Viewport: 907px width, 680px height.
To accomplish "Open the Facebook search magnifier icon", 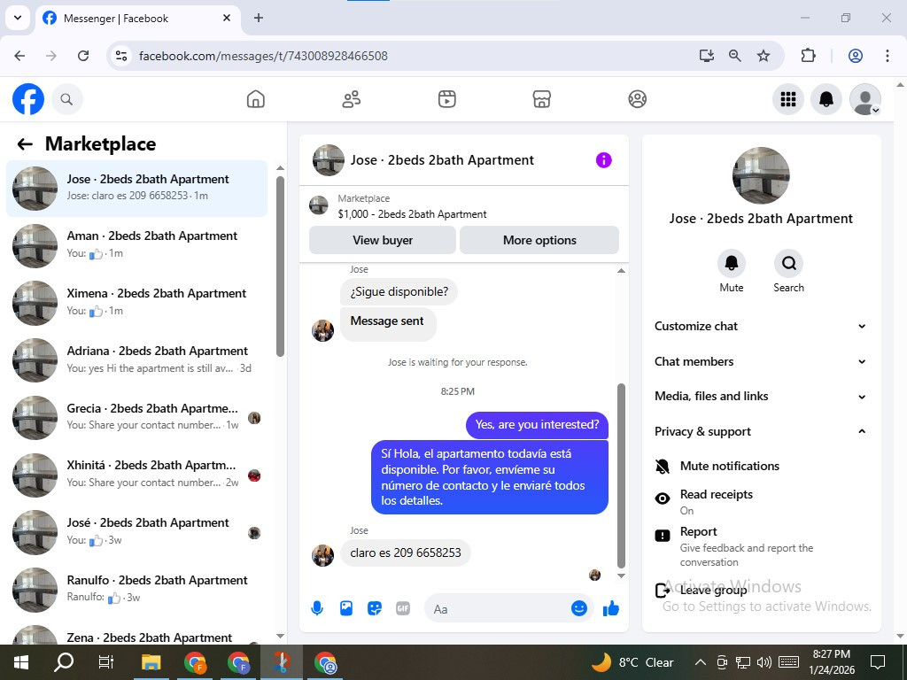I will click(67, 99).
